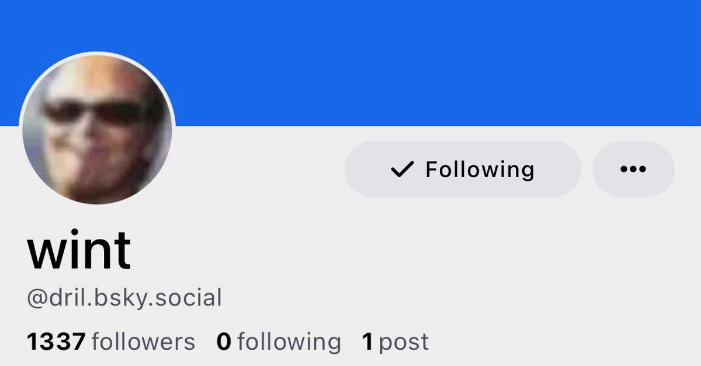This screenshot has height=366, width=701.
Task: Unfollow by toggling the Following button
Action: (x=463, y=169)
